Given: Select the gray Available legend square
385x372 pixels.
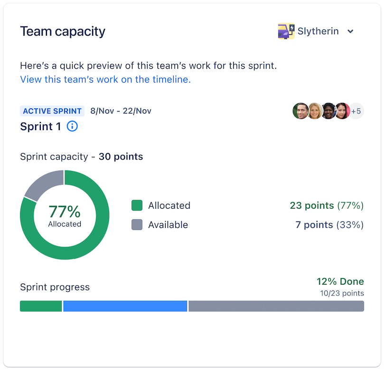Looking at the screenshot, I should (137, 225).
